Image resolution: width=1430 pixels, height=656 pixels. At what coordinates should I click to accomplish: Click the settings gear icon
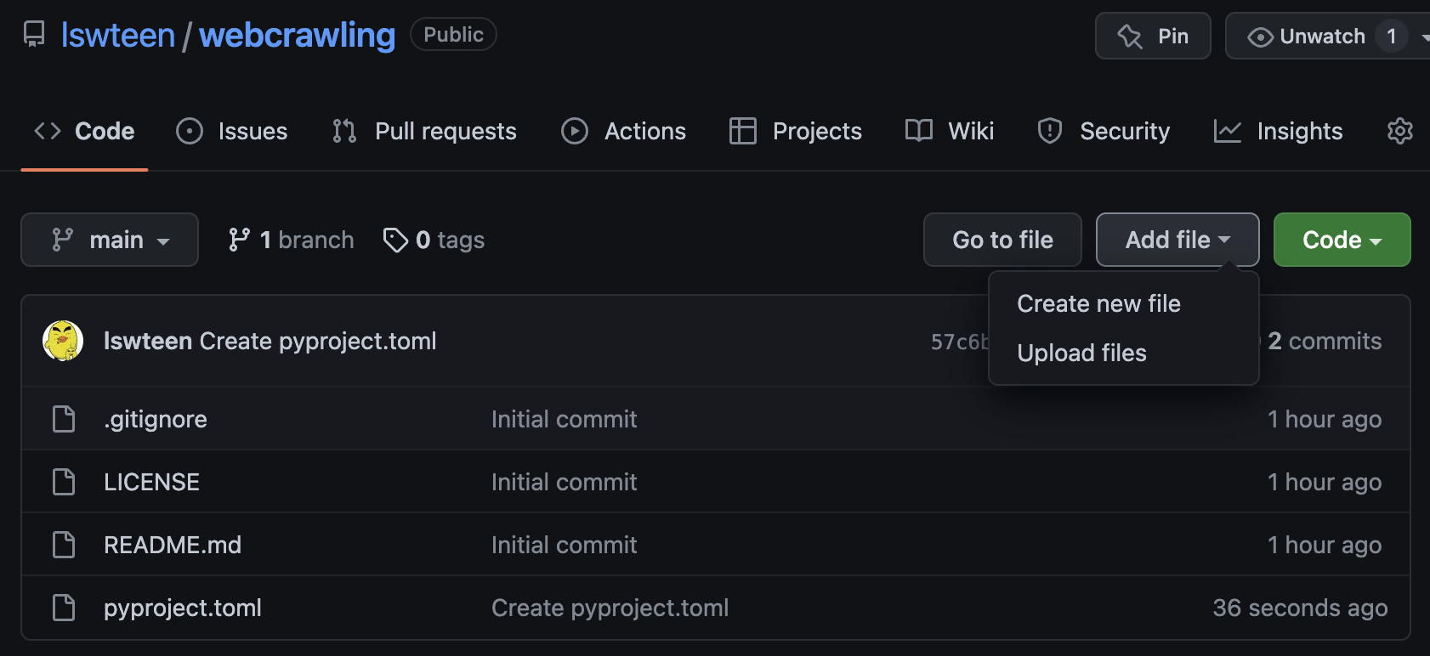click(x=1399, y=131)
